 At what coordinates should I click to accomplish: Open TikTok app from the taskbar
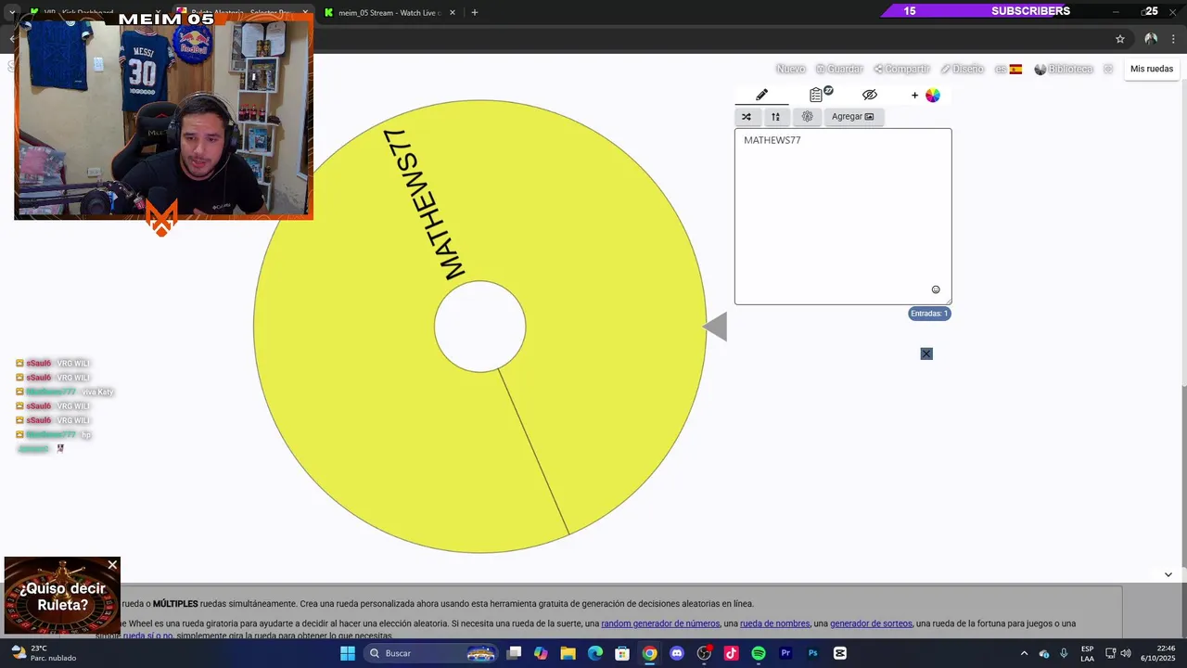pos(731,653)
